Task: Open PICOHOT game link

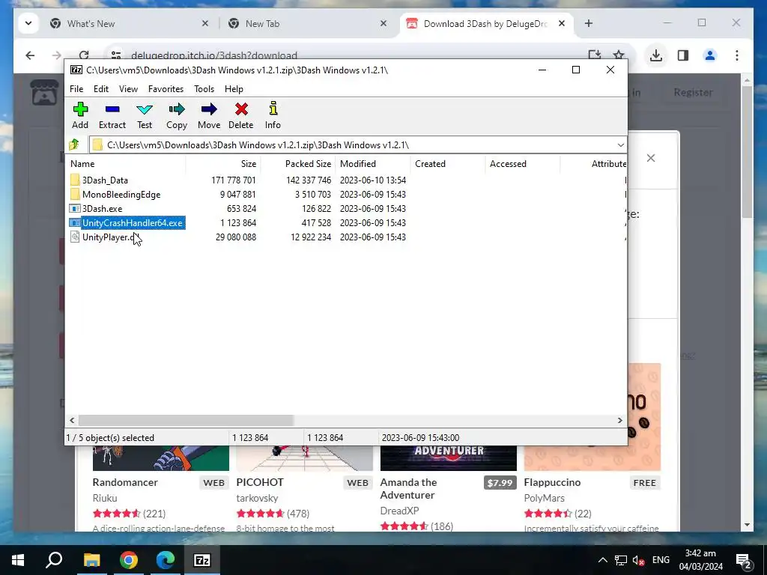Action: click(x=260, y=482)
